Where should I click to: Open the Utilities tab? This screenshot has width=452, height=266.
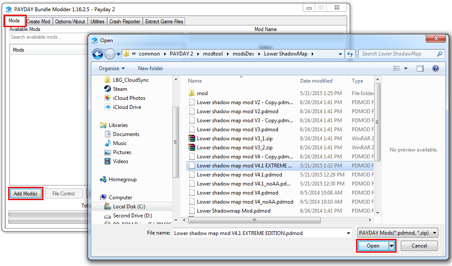tap(97, 22)
